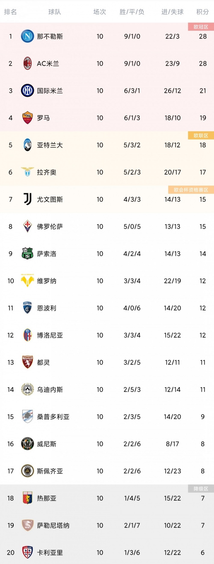The width and height of the screenshot is (214, 564).
Task: Open the 那不勒斯 team name link
Action: pos(50,37)
